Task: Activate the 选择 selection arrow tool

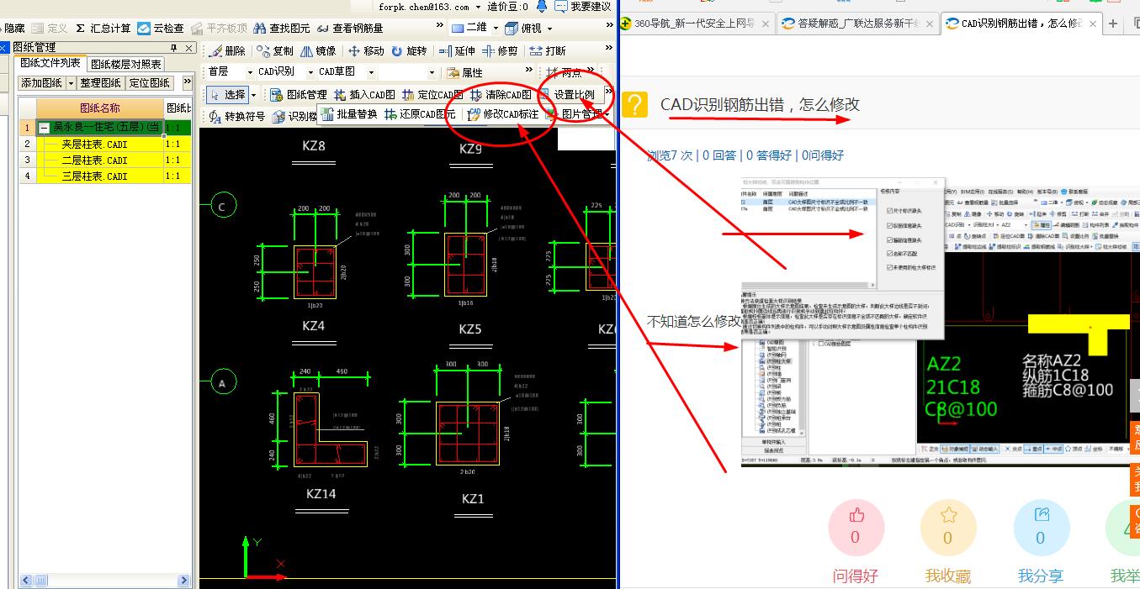Action: pyautogui.click(x=227, y=95)
